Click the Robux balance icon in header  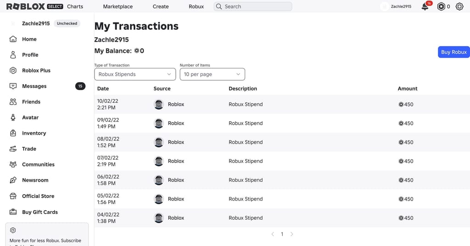(x=441, y=6)
